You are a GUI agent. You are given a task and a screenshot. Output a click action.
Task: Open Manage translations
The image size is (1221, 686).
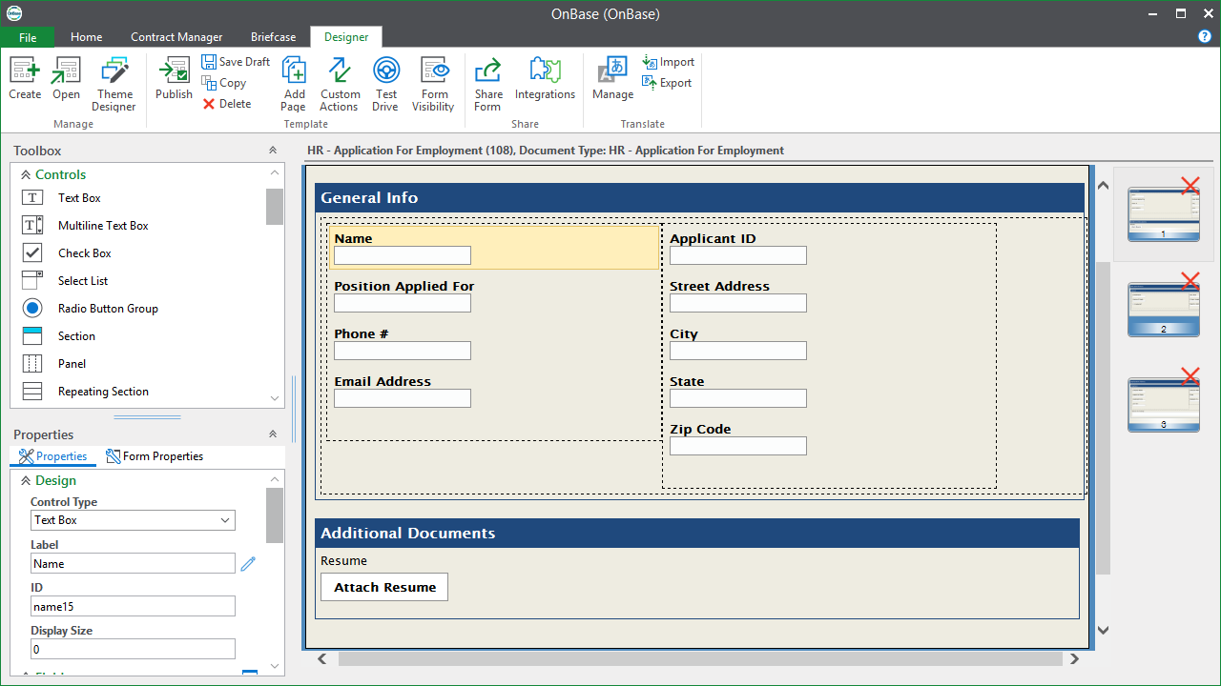(x=612, y=78)
